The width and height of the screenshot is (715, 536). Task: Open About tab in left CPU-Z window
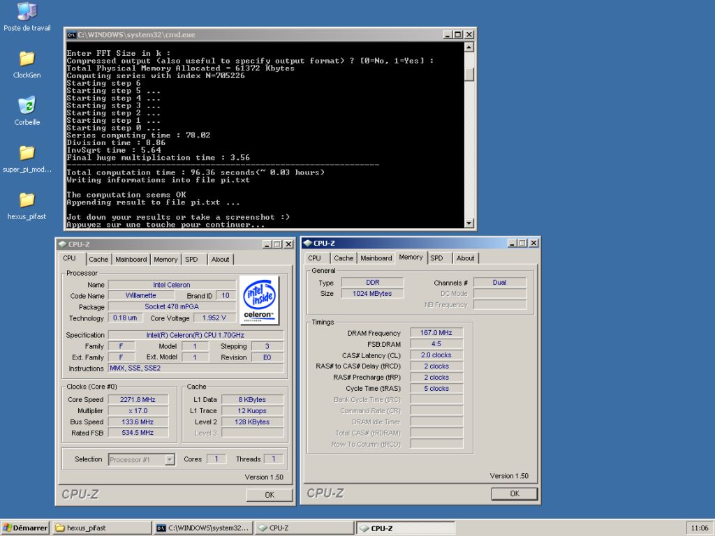[x=220, y=260]
